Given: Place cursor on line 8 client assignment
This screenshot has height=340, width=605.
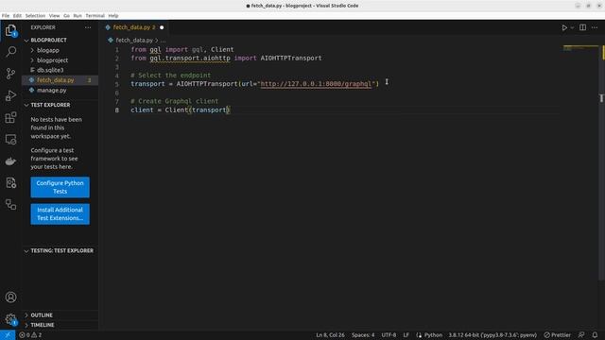Looking at the screenshot, I should (x=181, y=110).
